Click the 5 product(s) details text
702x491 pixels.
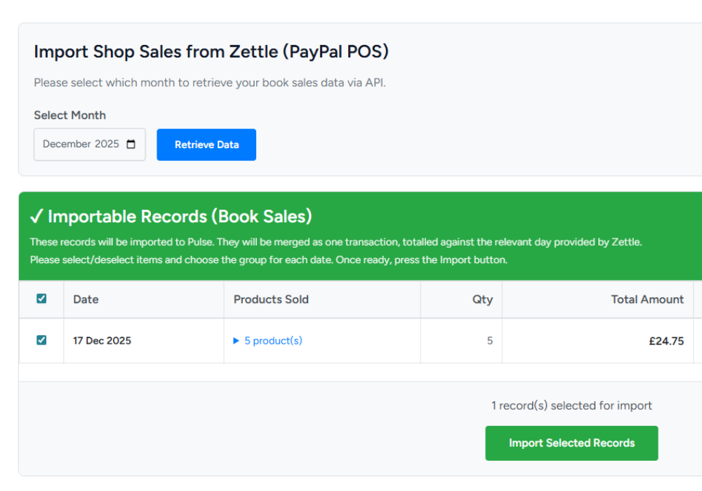point(273,341)
